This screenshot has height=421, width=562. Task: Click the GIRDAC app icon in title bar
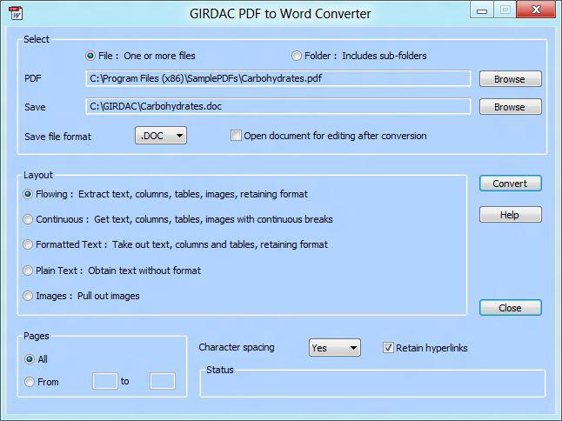point(16,13)
